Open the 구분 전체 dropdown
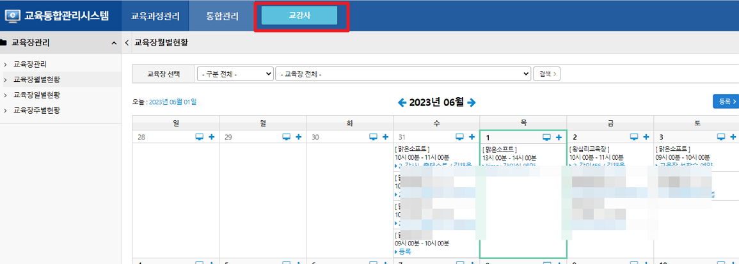The image size is (739, 264). 235,74
